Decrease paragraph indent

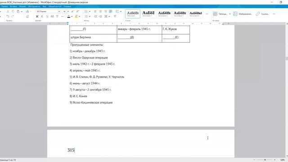click(x=95, y=17)
